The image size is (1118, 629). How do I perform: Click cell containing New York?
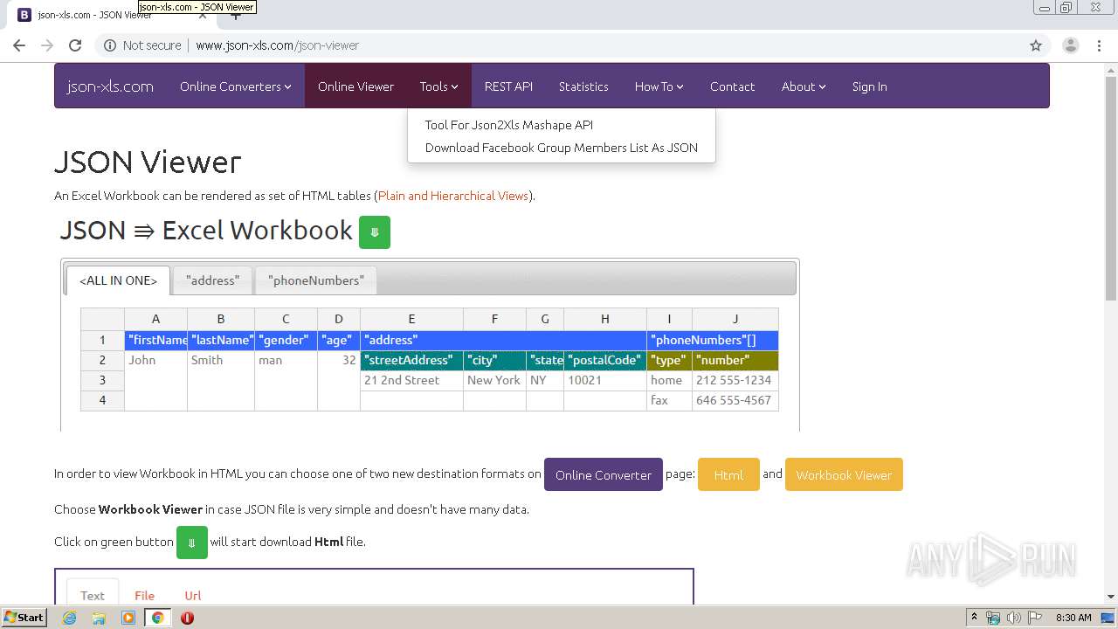coord(494,380)
